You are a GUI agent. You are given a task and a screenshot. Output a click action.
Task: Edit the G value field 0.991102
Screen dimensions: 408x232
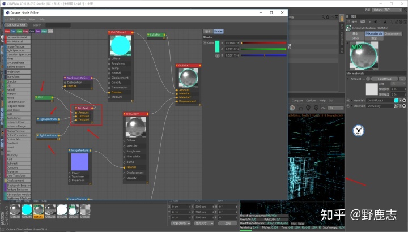pos(232,49)
